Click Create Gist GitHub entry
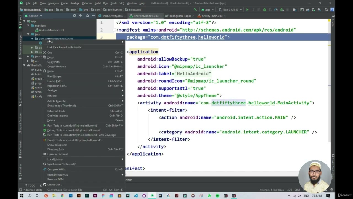 click(84, 185)
